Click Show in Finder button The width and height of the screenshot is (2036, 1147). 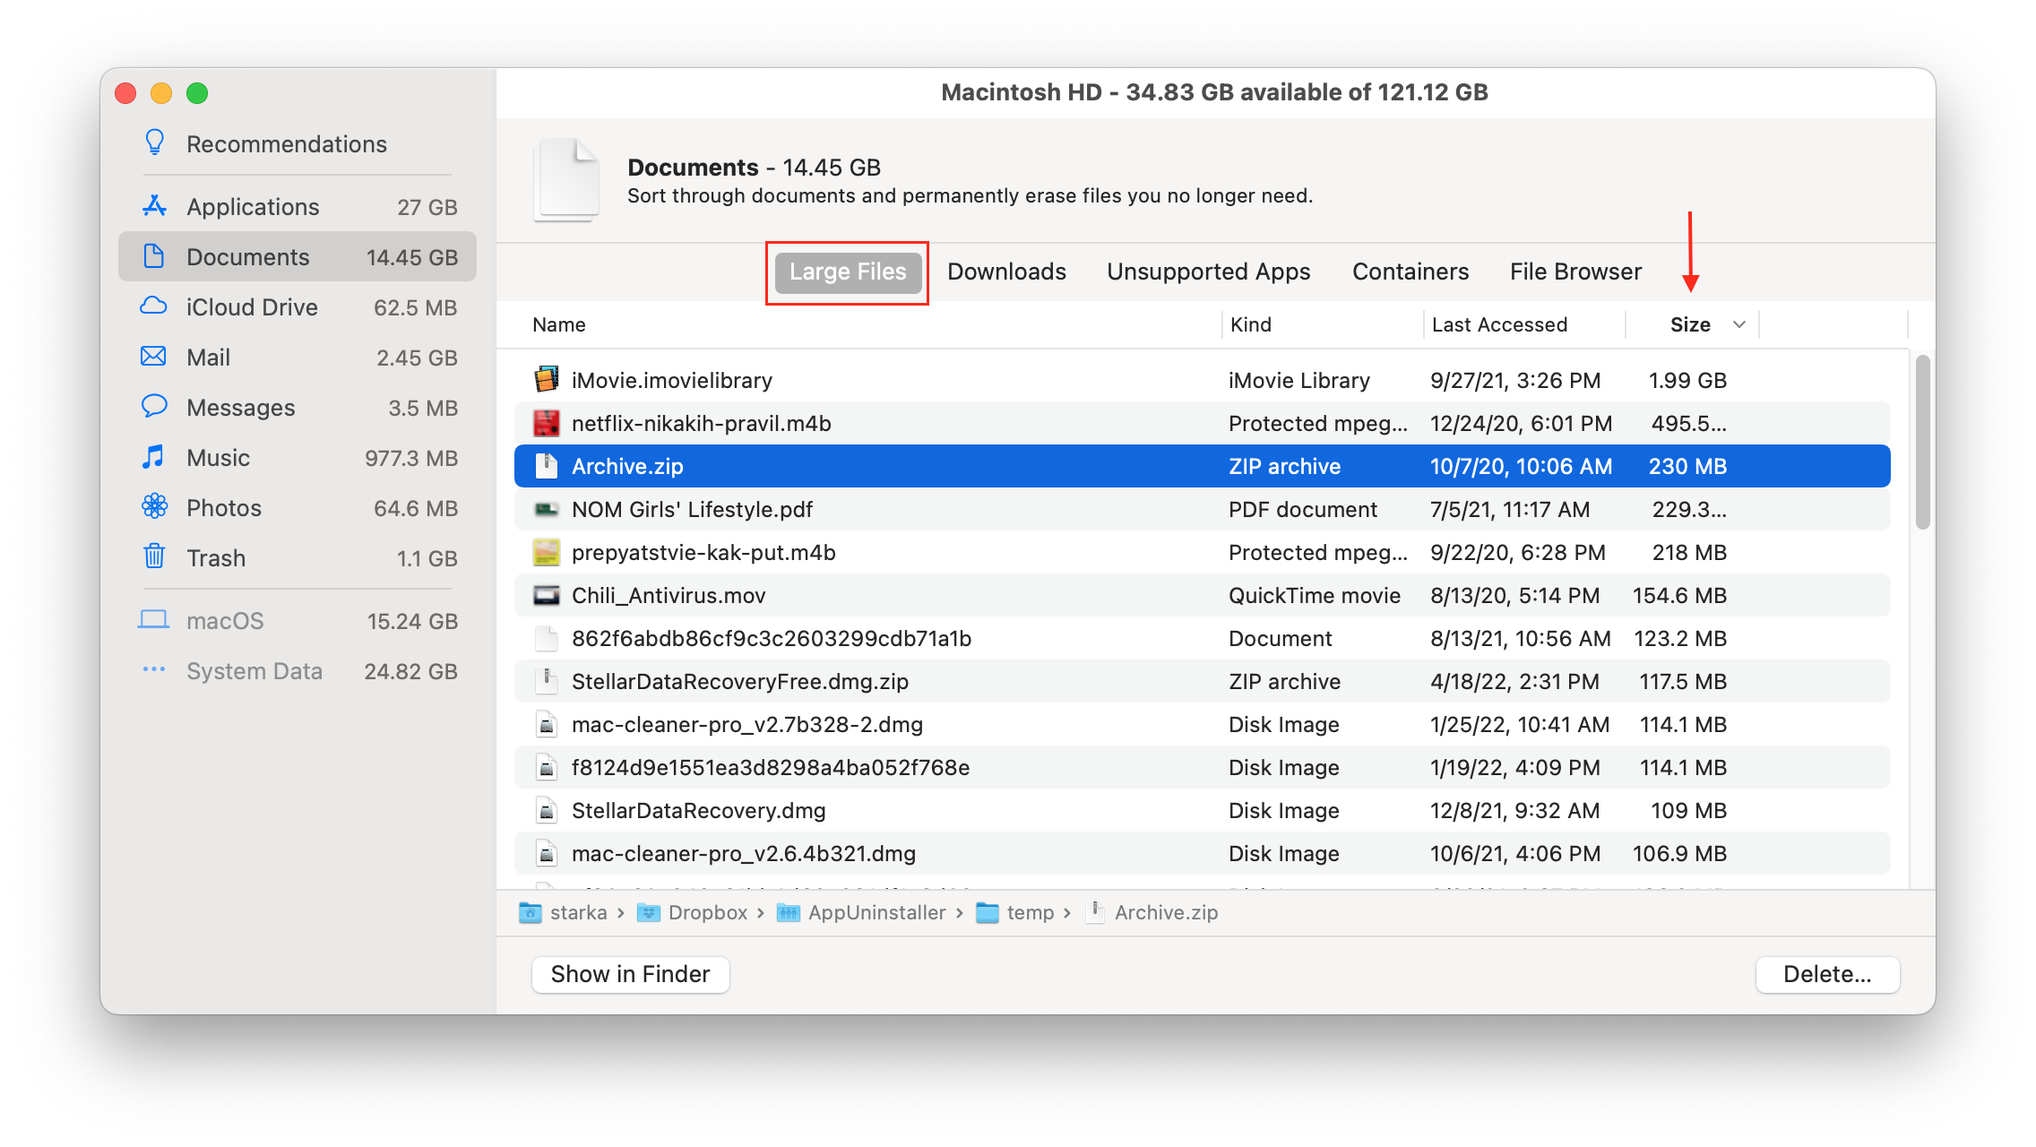point(628,973)
